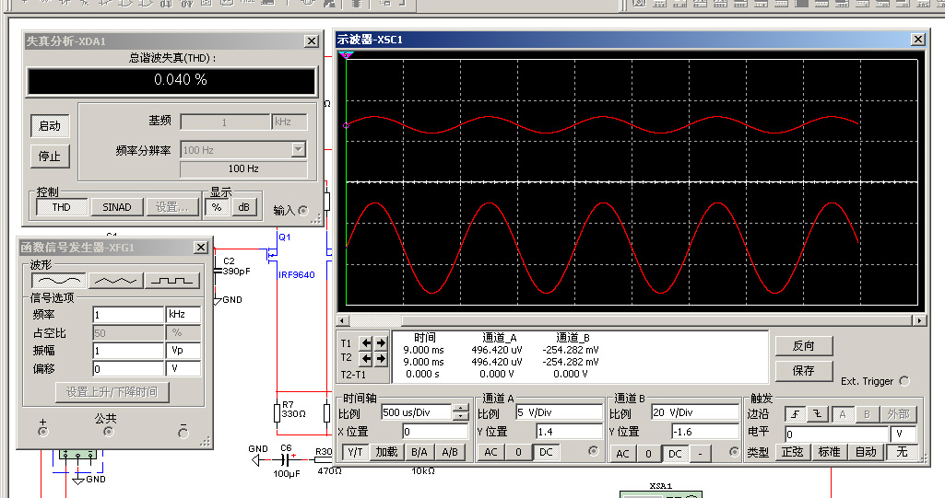Click the oscilloscope 反向 button
Screen dimensions: 945x498
(x=803, y=346)
